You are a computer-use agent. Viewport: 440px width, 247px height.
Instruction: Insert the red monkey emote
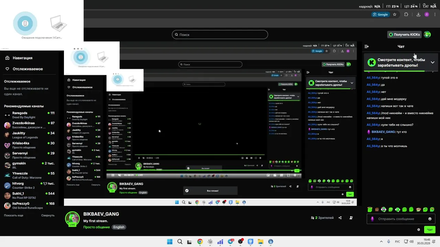click(418, 209)
